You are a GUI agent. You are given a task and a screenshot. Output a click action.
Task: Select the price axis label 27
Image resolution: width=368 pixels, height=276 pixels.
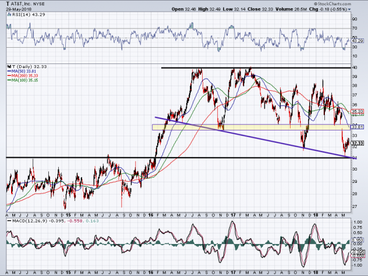tap(355, 206)
